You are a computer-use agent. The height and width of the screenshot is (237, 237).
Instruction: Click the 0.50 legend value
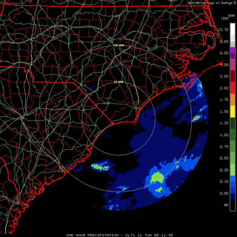[224, 158]
